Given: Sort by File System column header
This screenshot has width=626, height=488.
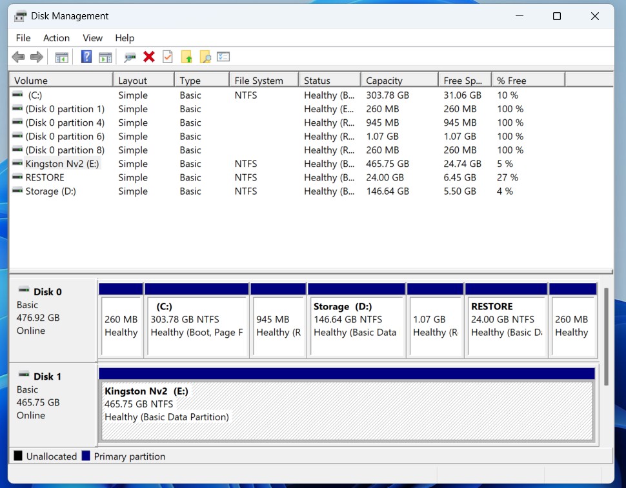Looking at the screenshot, I should pyautogui.click(x=263, y=81).
